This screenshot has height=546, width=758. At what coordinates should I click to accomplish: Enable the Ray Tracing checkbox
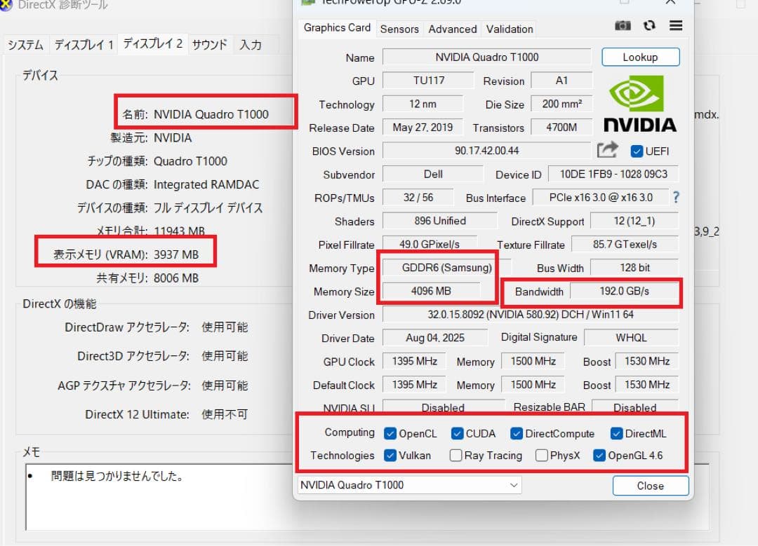click(456, 456)
